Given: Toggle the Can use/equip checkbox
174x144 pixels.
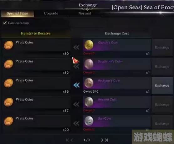Looking at the screenshot, I should [5, 23].
